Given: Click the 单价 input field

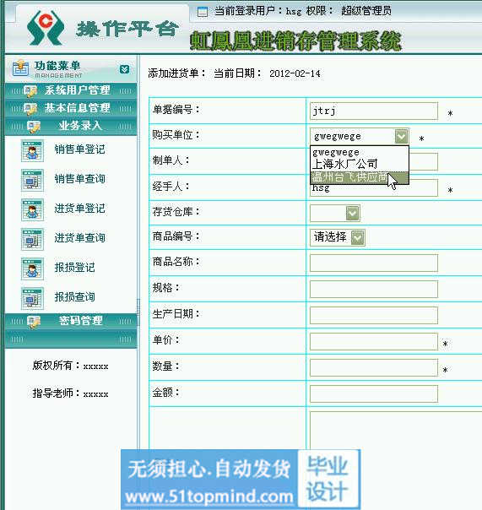Looking at the screenshot, I should tap(374, 341).
